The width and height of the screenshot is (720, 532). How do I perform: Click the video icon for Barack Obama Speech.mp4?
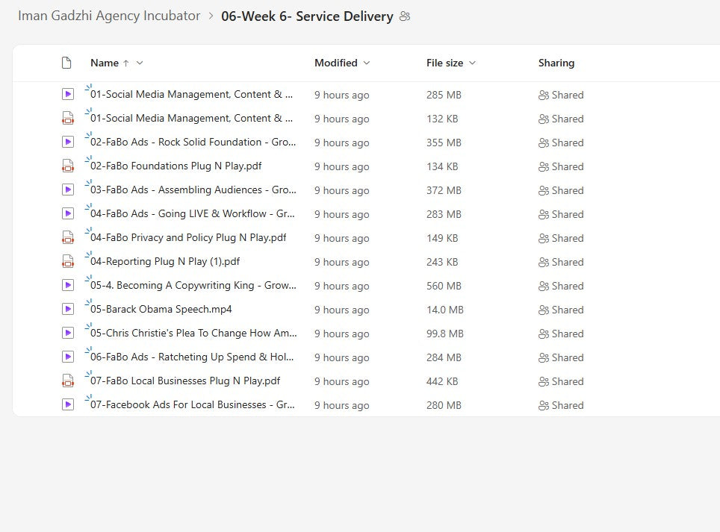68,309
